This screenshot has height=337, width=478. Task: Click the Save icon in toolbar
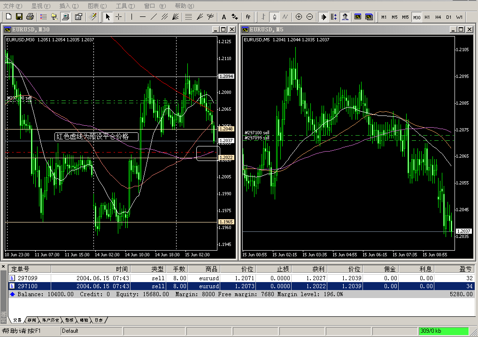tap(19, 17)
